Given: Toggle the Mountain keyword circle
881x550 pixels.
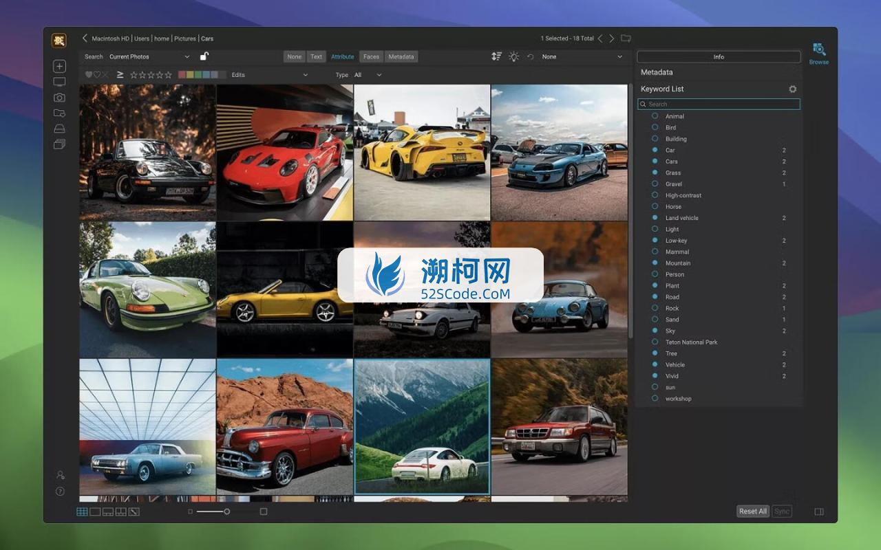Looking at the screenshot, I should tap(655, 263).
